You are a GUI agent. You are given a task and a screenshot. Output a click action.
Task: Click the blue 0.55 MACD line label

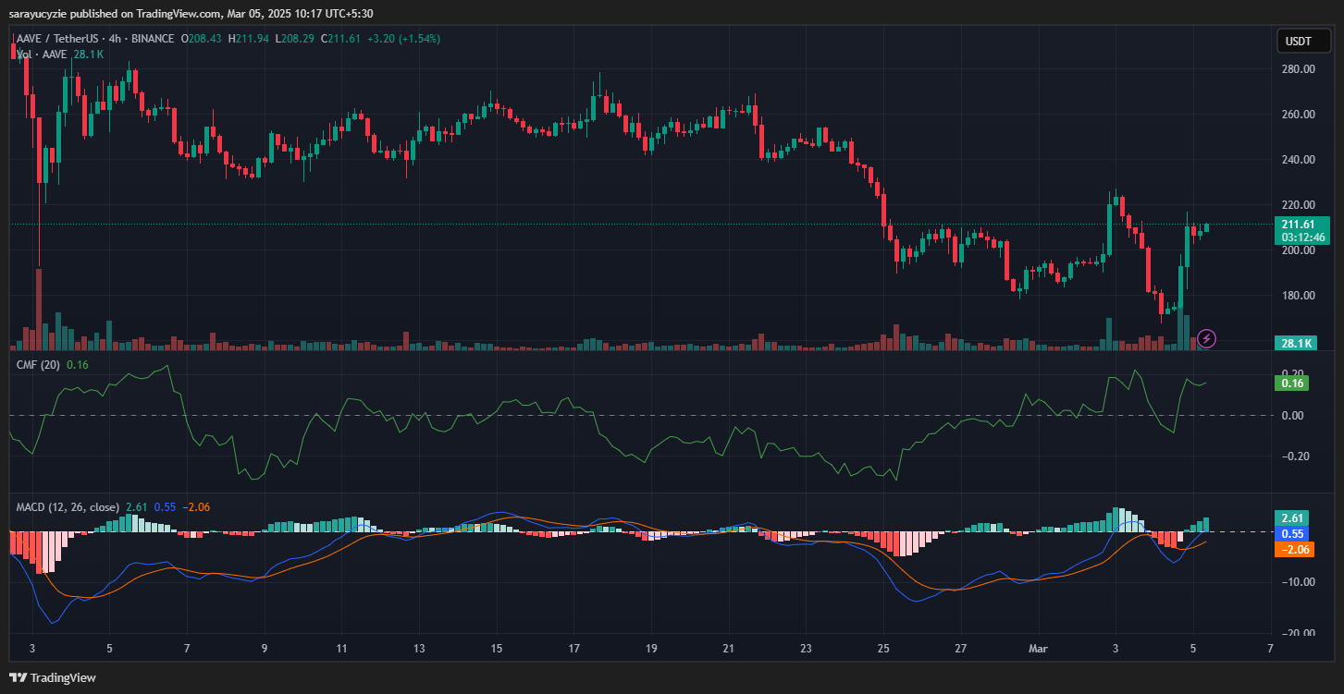tap(1292, 533)
